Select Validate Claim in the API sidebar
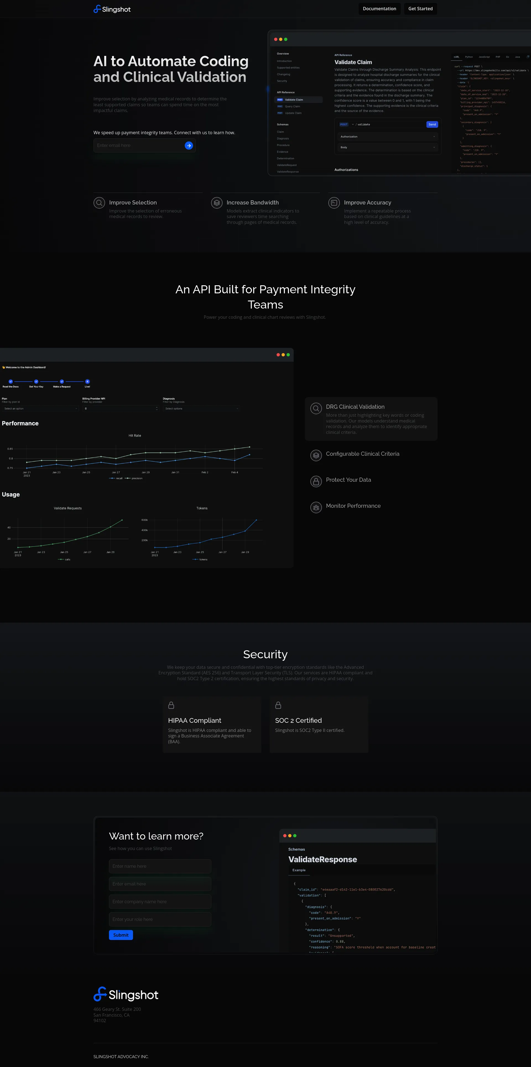This screenshot has height=1067, width=531. 298,100
